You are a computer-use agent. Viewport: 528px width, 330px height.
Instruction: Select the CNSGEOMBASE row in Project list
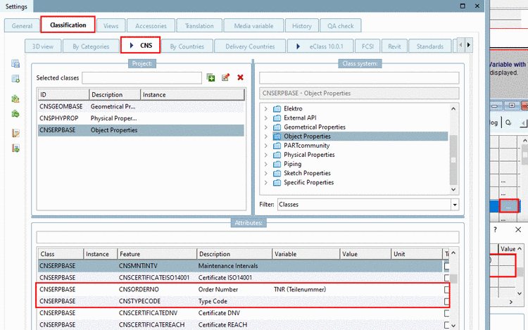click(x=141, y=107)
